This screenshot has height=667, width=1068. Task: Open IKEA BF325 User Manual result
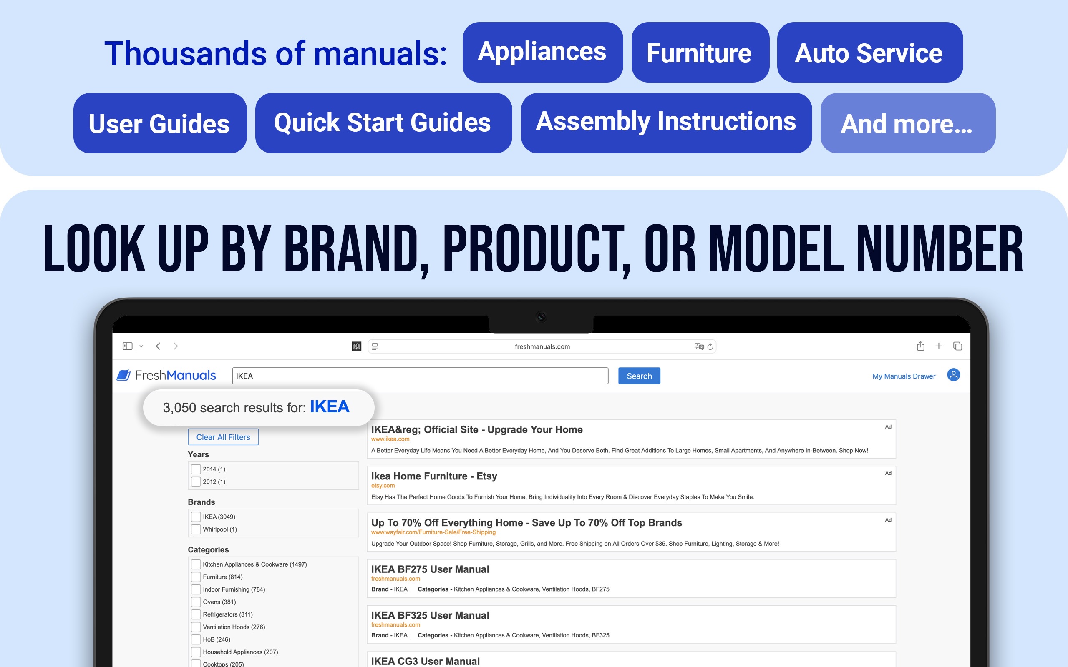[430, 615]
